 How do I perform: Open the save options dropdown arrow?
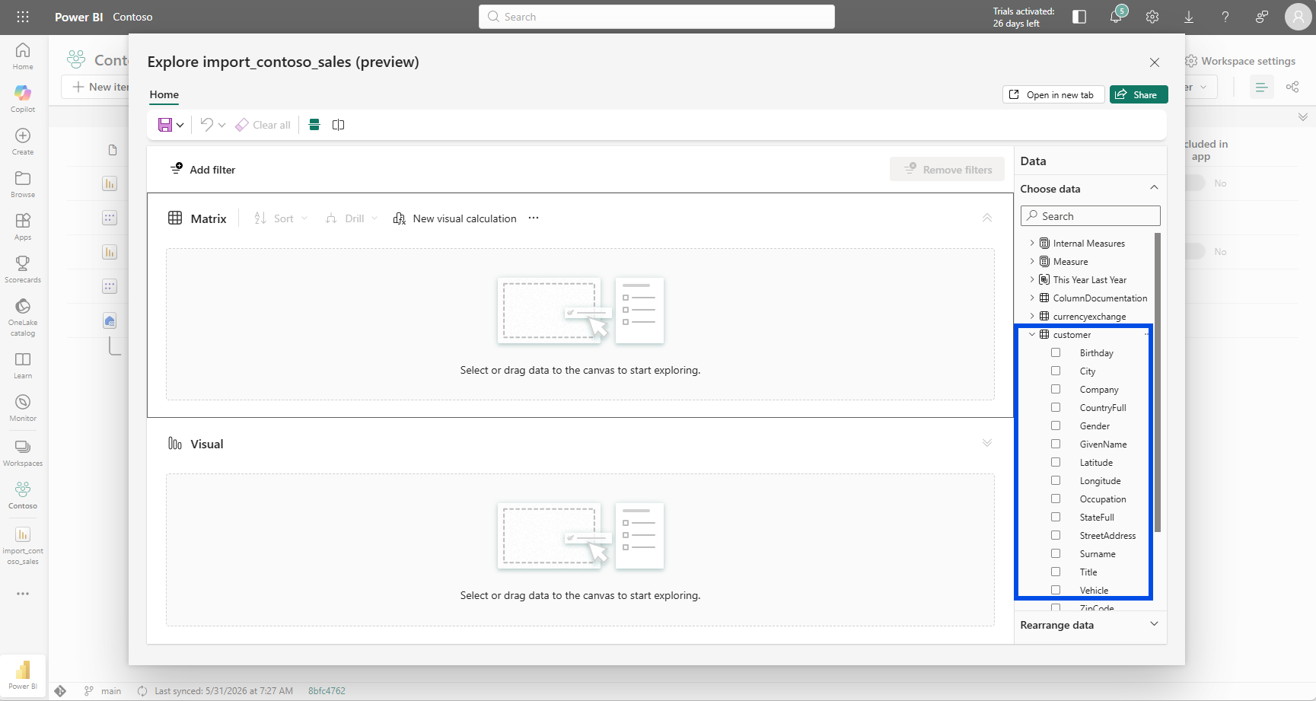click(x=180, y=125)
